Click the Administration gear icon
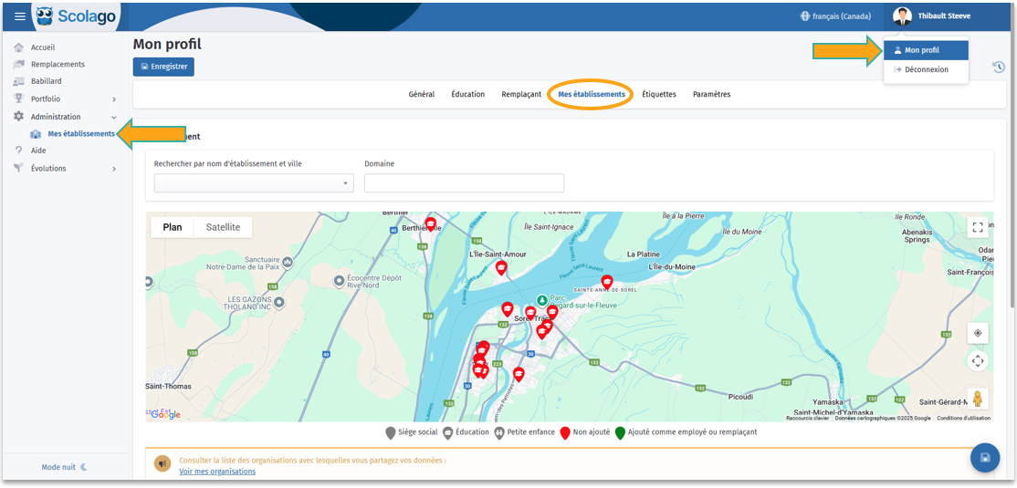Screen dimensions: 1017x488 (x=19, y=117)
